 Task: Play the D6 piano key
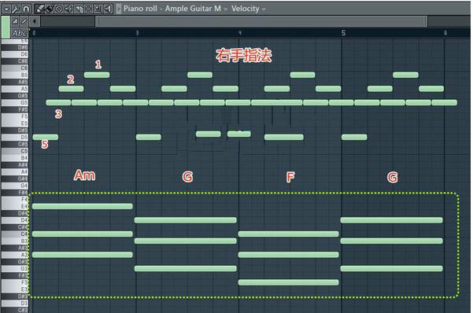[x=15, y=54]
